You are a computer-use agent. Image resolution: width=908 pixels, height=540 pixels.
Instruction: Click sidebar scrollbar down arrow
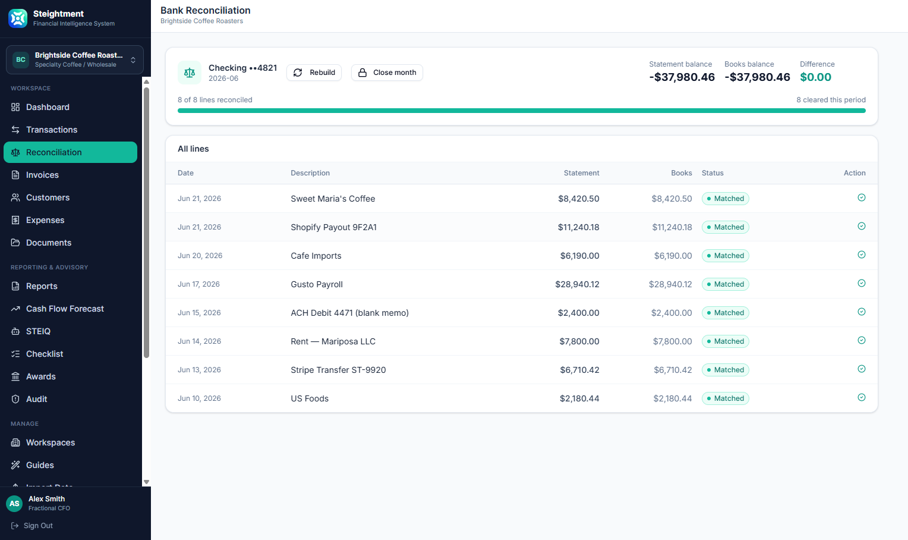[x=146, y=482]
